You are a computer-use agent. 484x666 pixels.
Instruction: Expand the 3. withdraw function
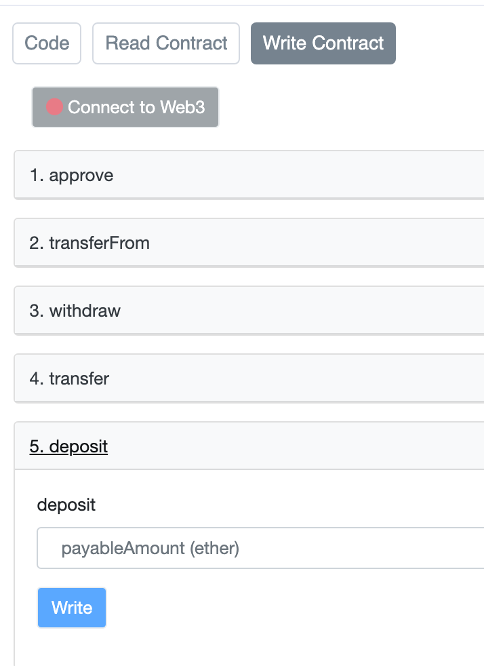(249, 311)
